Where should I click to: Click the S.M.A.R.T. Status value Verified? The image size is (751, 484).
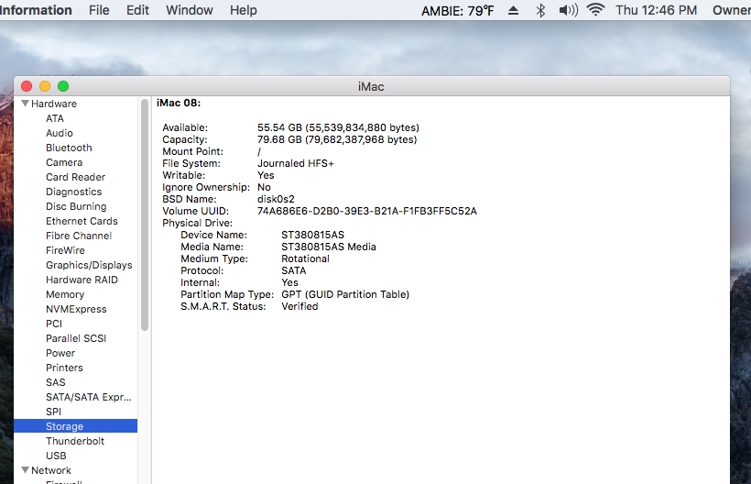[299, 306]
